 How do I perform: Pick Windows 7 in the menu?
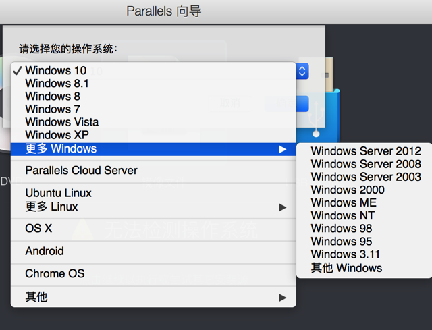point(53,109)
